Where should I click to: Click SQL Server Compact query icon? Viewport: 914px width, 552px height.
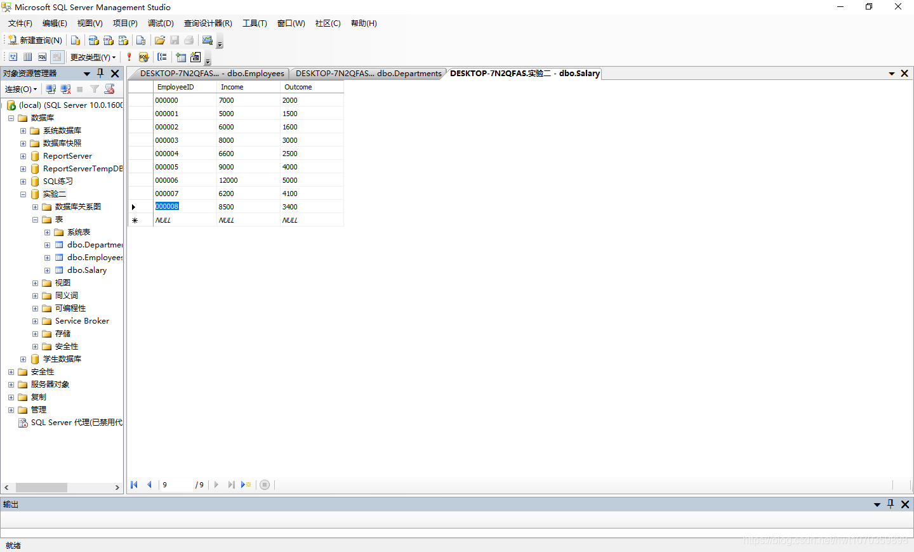click(x=141, y=40)
